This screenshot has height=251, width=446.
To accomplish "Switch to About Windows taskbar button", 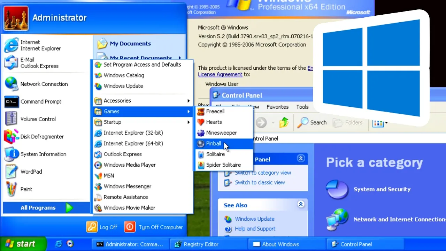I will pos(287,244).
